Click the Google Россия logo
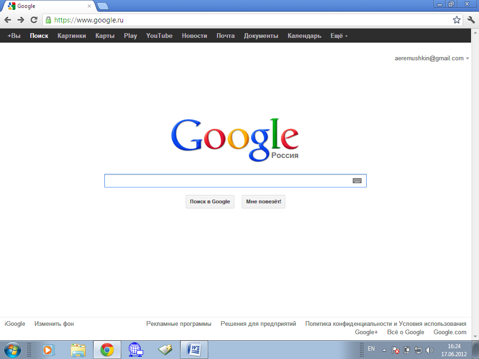 point(235,140)
